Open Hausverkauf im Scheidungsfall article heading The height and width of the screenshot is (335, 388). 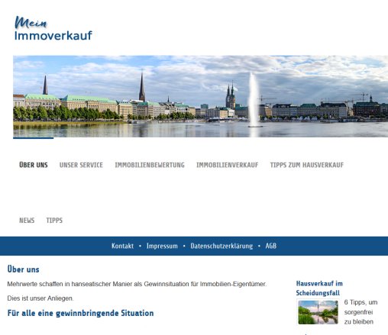pyautogui.click(x=319, y=288)
